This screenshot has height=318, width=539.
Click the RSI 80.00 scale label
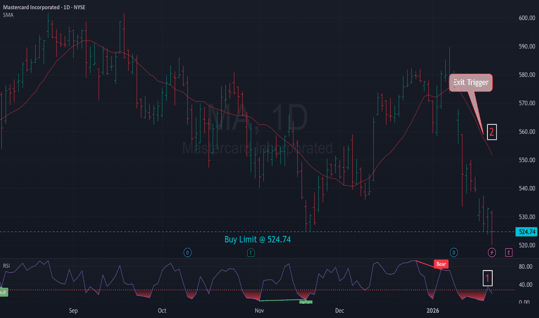[525, 267]
